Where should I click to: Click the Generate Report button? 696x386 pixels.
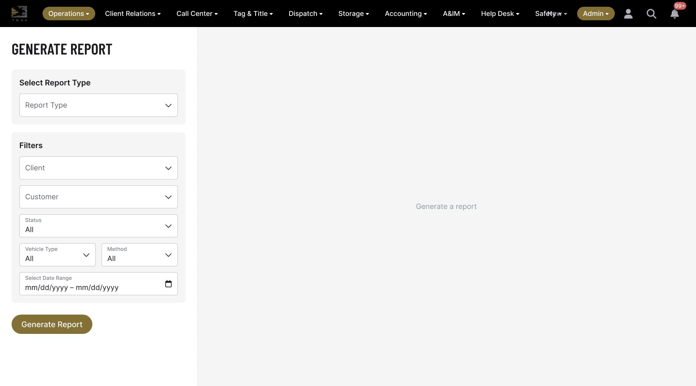(52, 324)
